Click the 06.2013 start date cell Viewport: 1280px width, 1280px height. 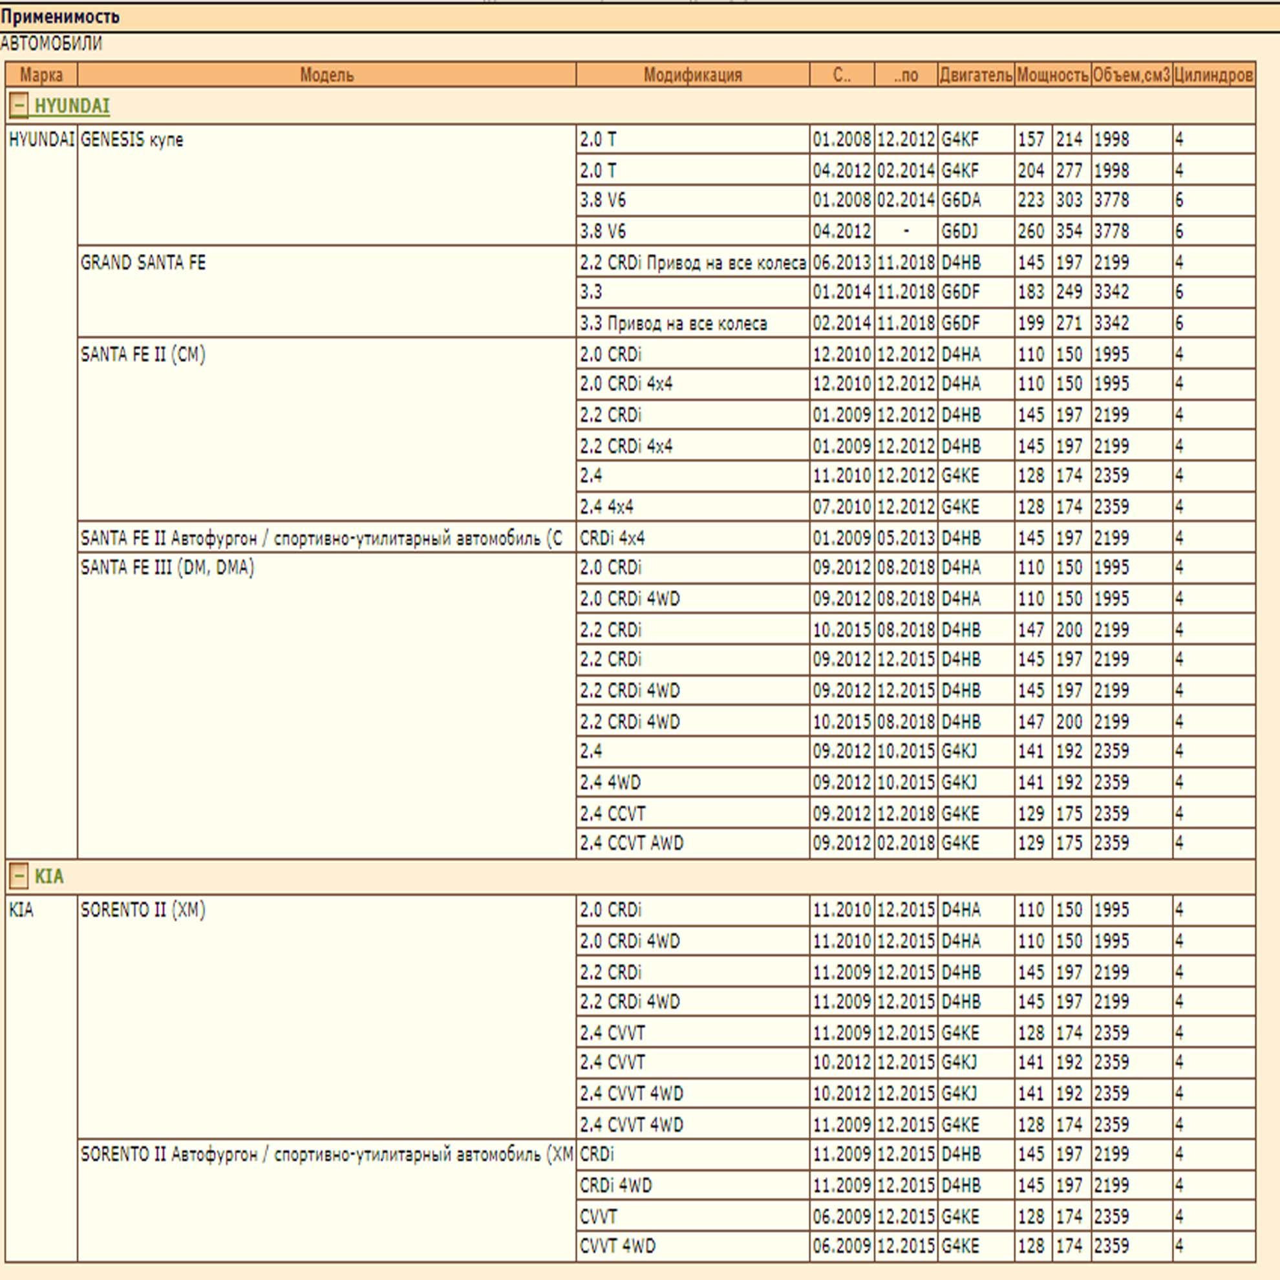(842, 262)
